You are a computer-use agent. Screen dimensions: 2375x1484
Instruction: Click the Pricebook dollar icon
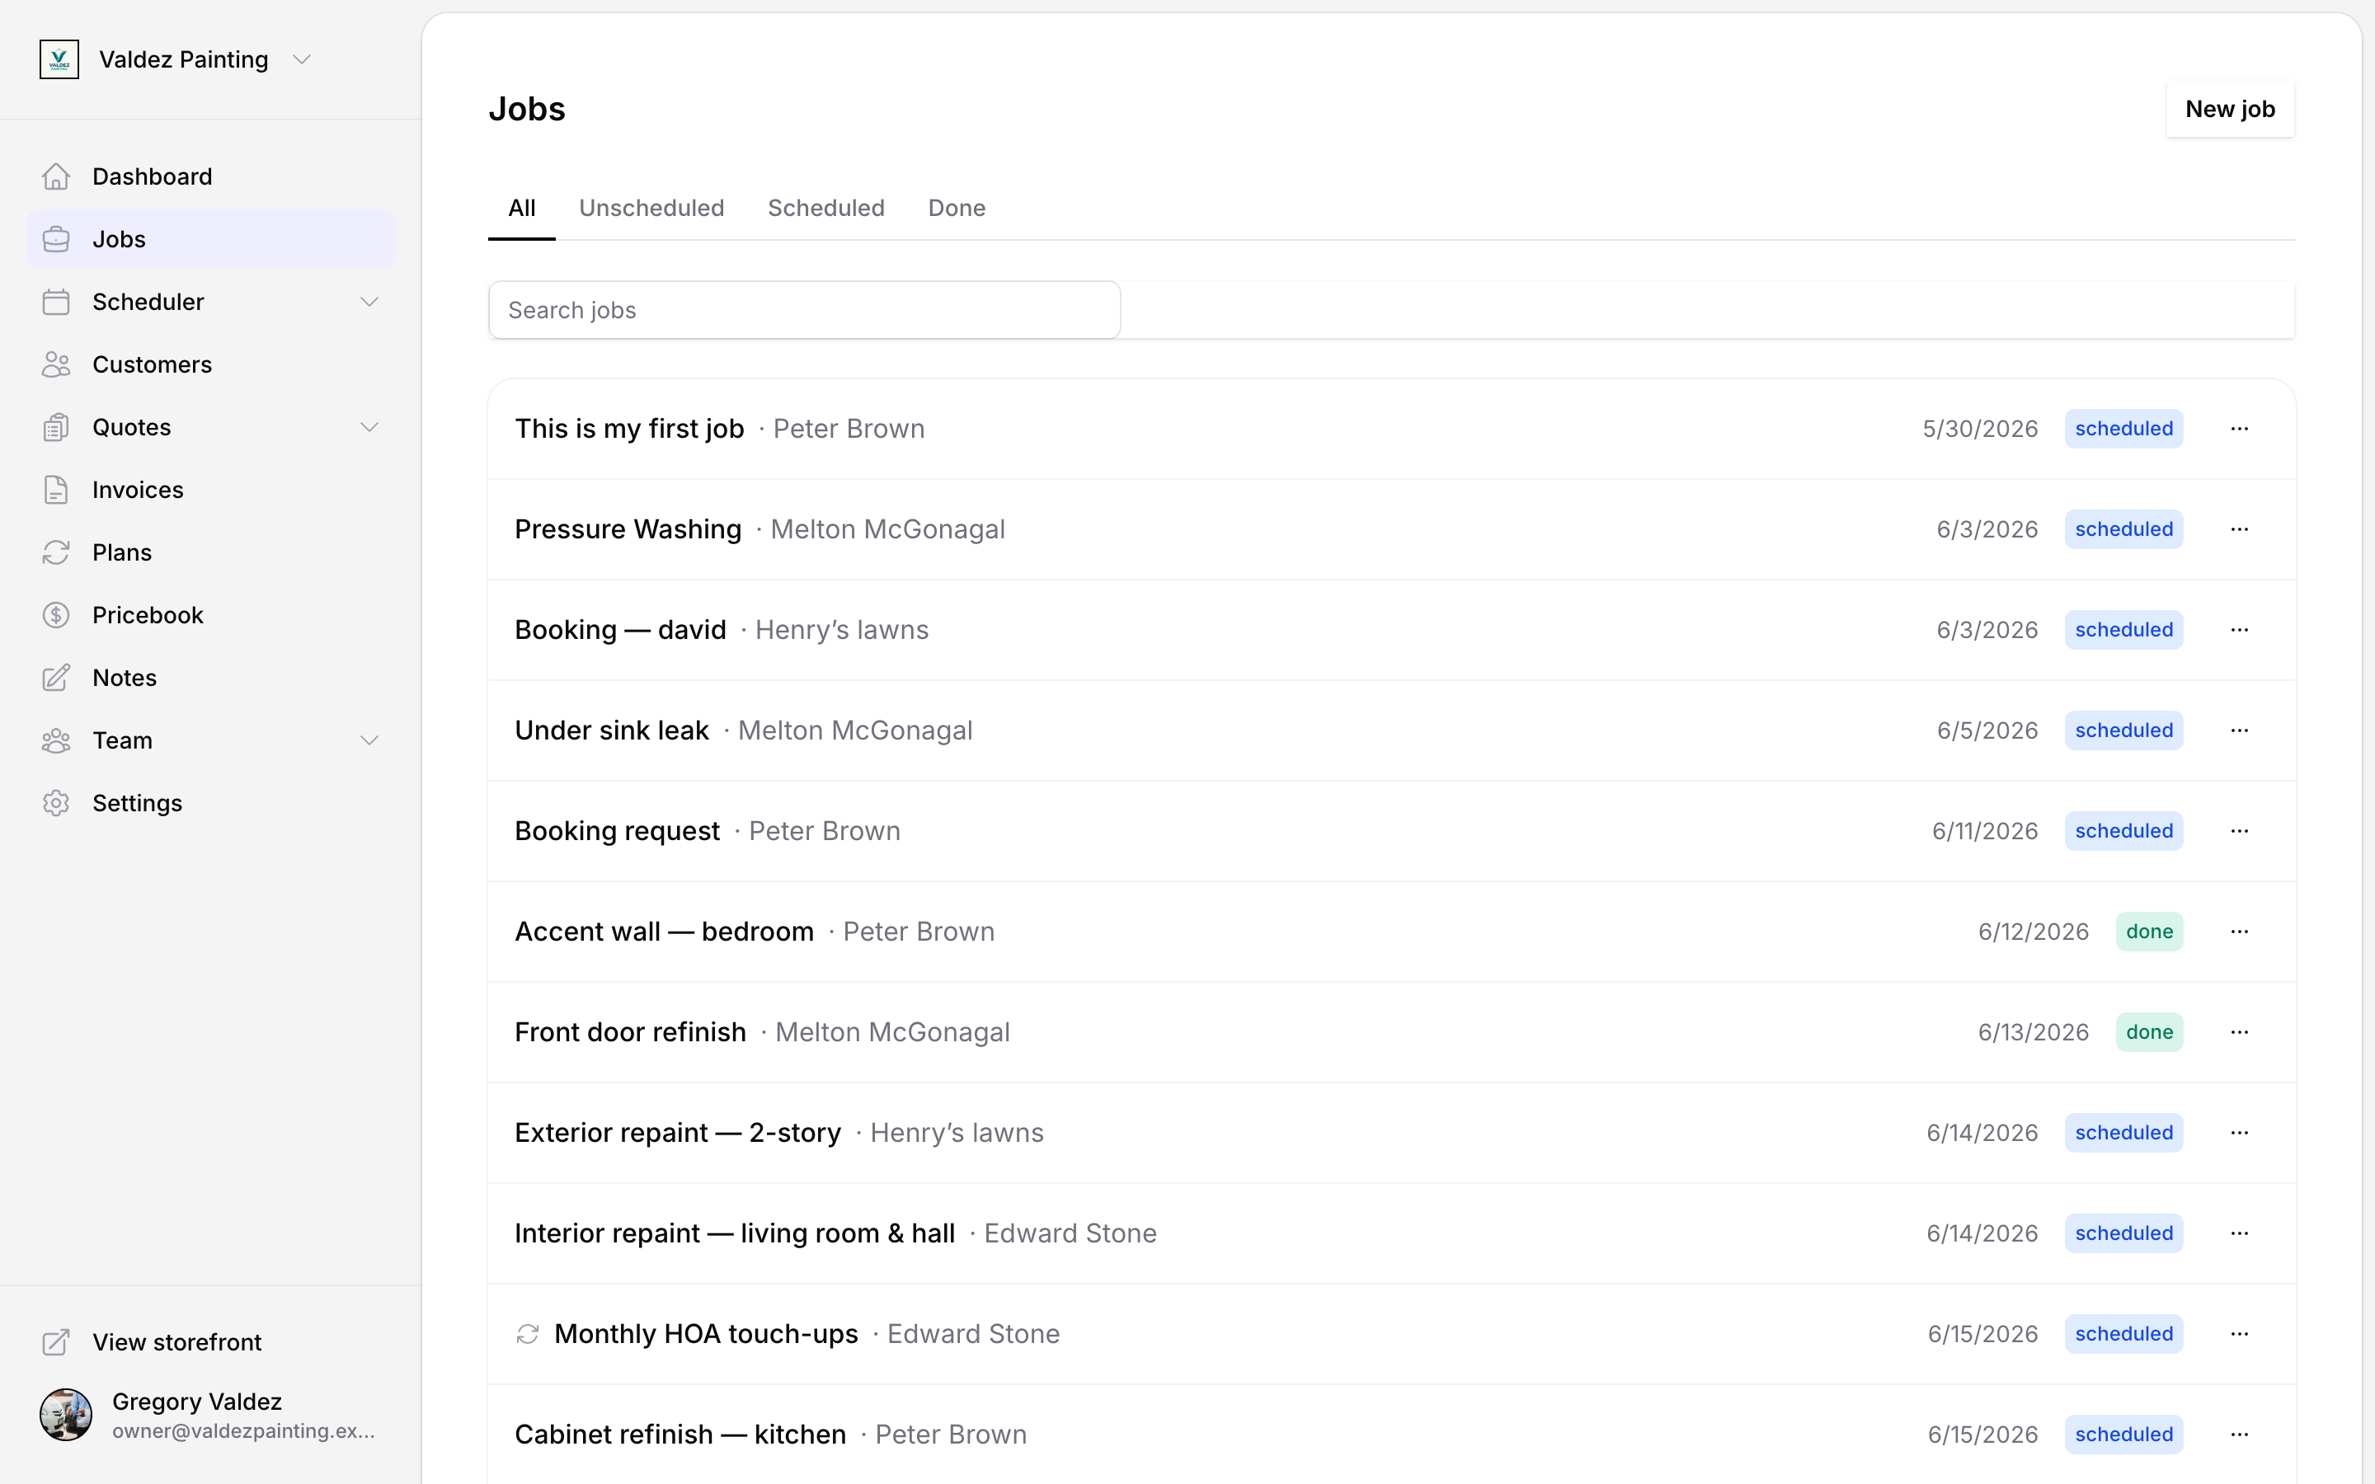56,615
